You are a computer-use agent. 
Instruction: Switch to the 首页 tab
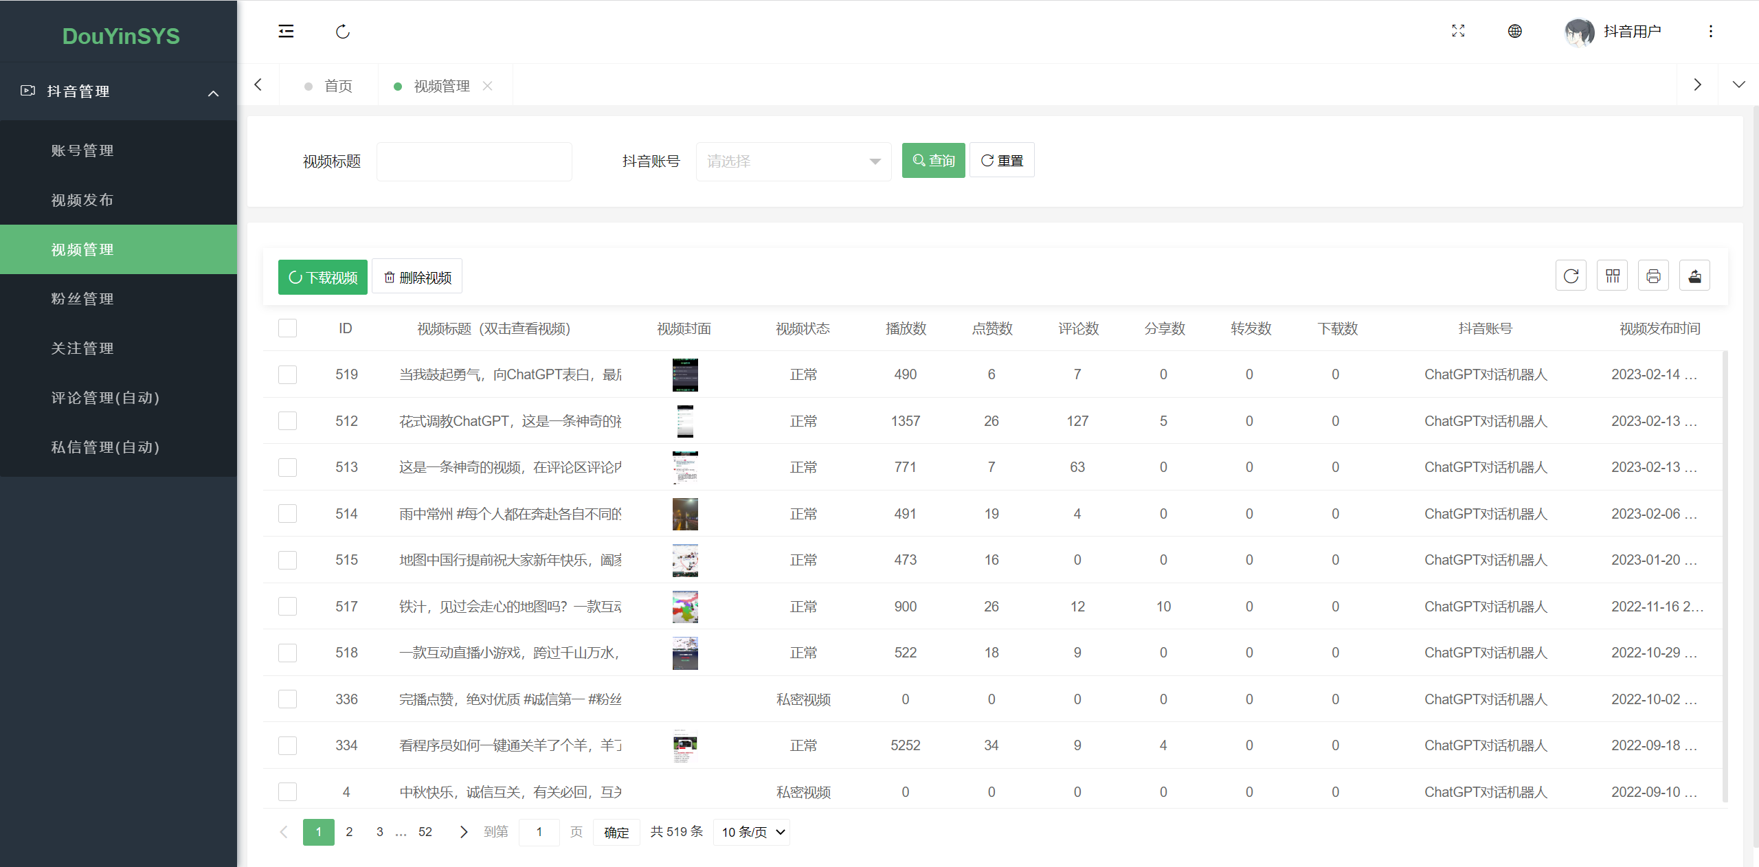tap(337, 86)
